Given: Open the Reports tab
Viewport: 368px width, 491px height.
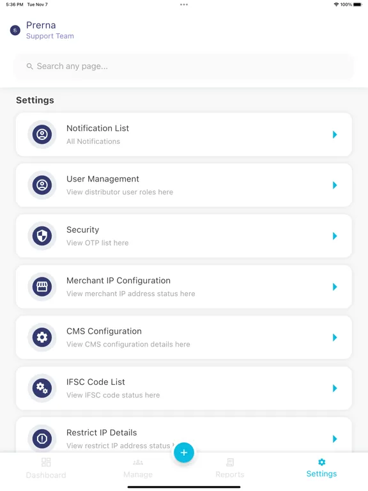Looking at the screenshot, I should [230, 469].
